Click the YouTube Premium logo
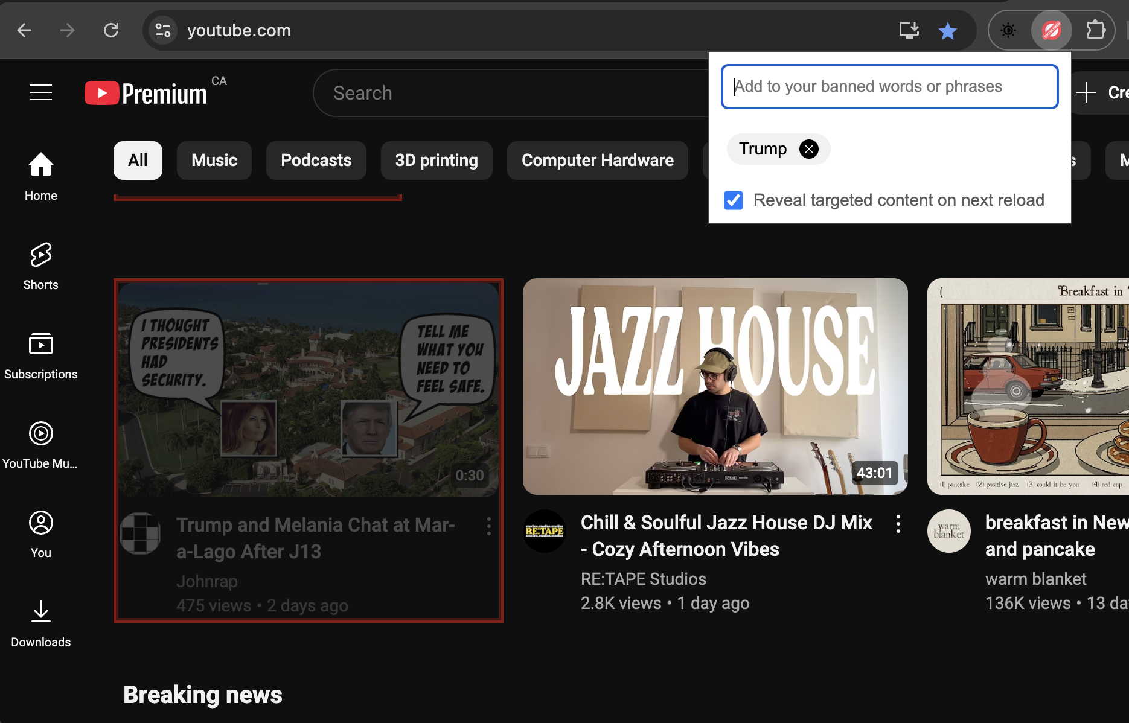1129x723 pixels. (146, 94)
